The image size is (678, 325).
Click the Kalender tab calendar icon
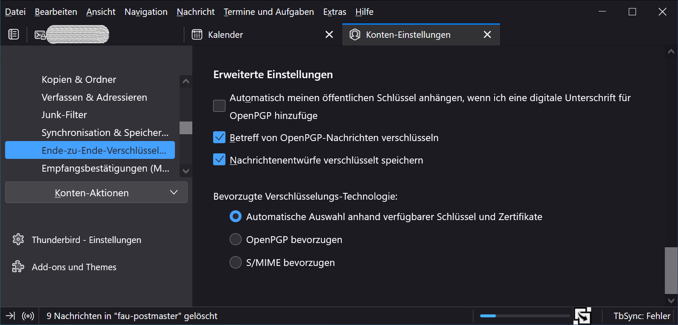click(197, 34)
